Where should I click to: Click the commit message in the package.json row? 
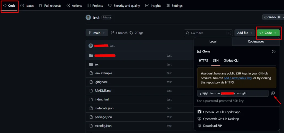[x=169, y=117]
